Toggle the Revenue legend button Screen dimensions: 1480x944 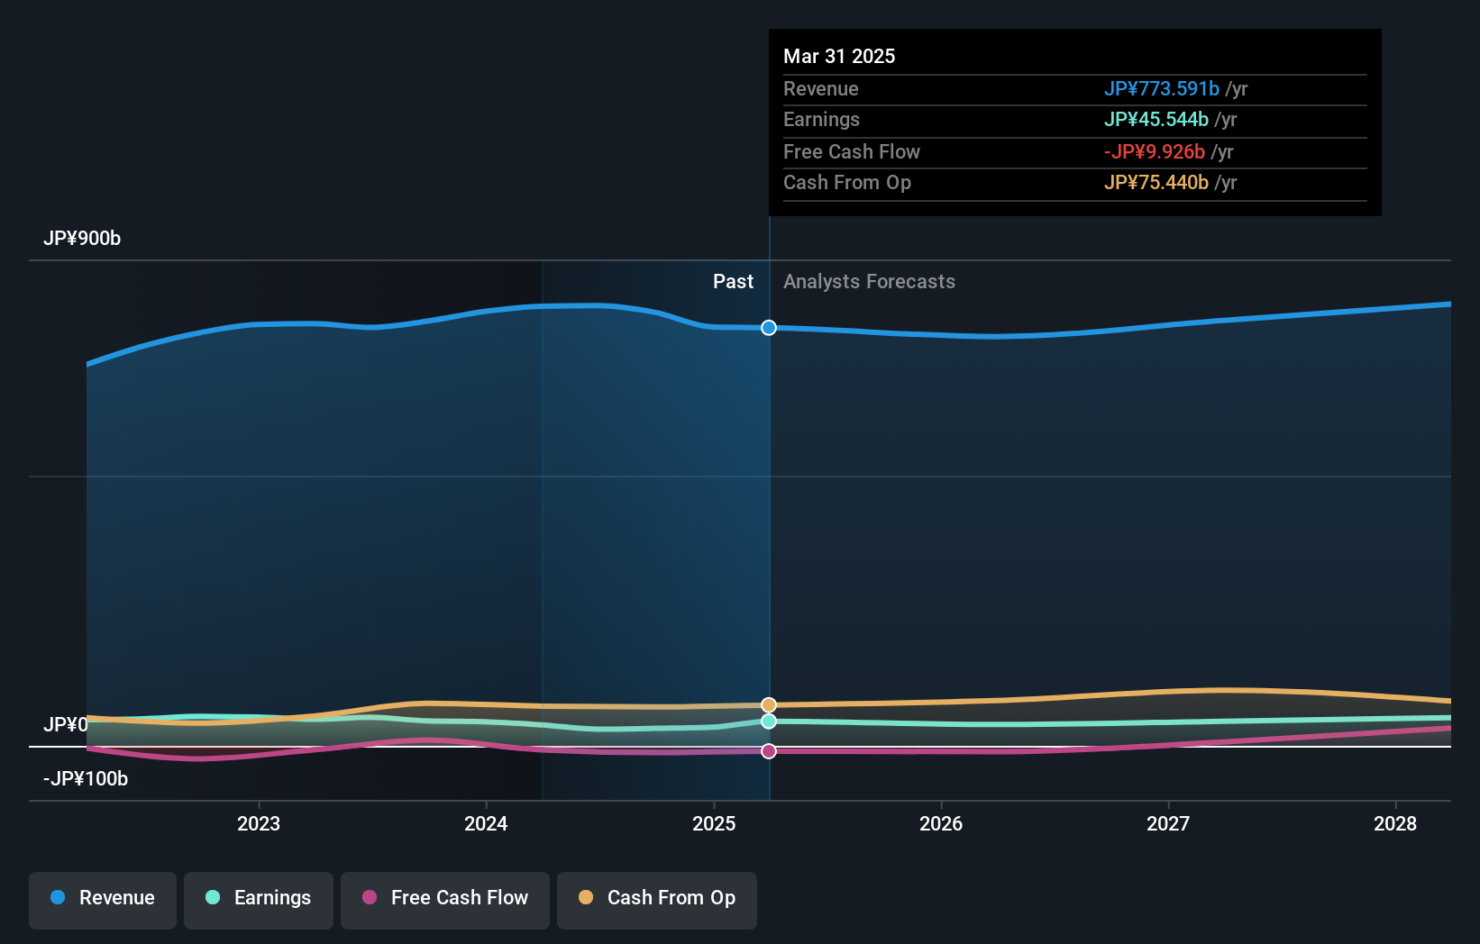point(103,900)
